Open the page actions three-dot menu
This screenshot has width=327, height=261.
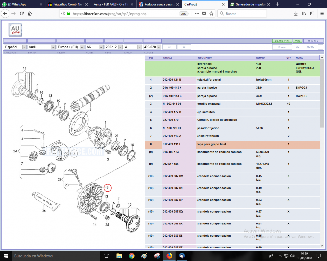[197, 13]
